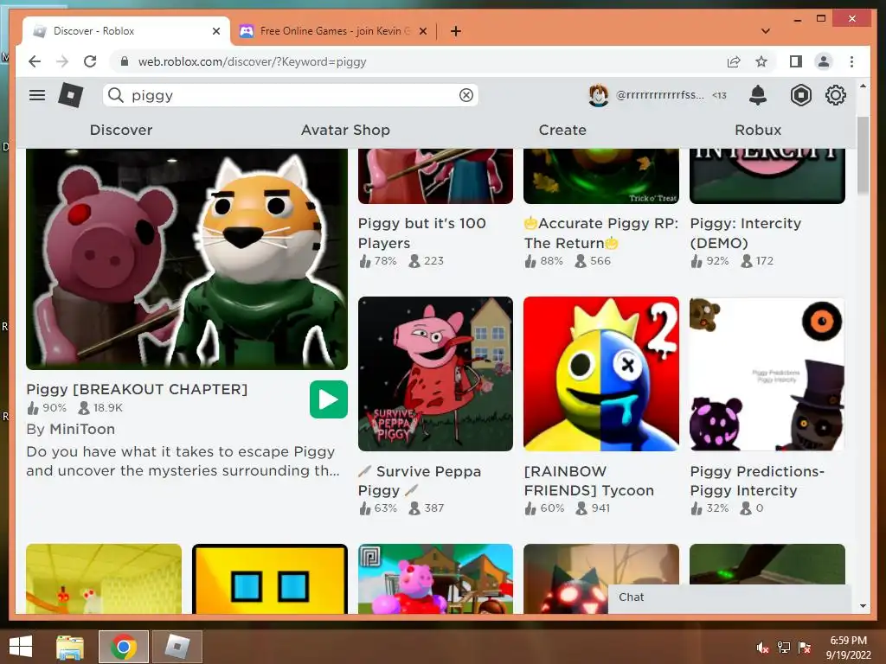
Task: Open the notifications bell
Action: [758, 95]
